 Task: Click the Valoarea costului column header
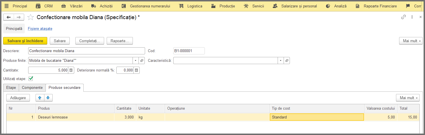point(381,109)
